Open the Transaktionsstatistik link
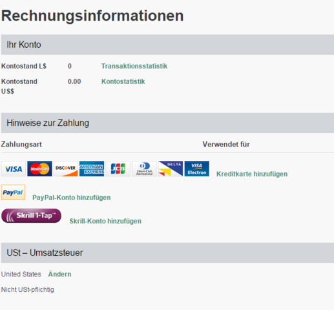Viewport: 334px width, 310px height. [x=134, y=66]
